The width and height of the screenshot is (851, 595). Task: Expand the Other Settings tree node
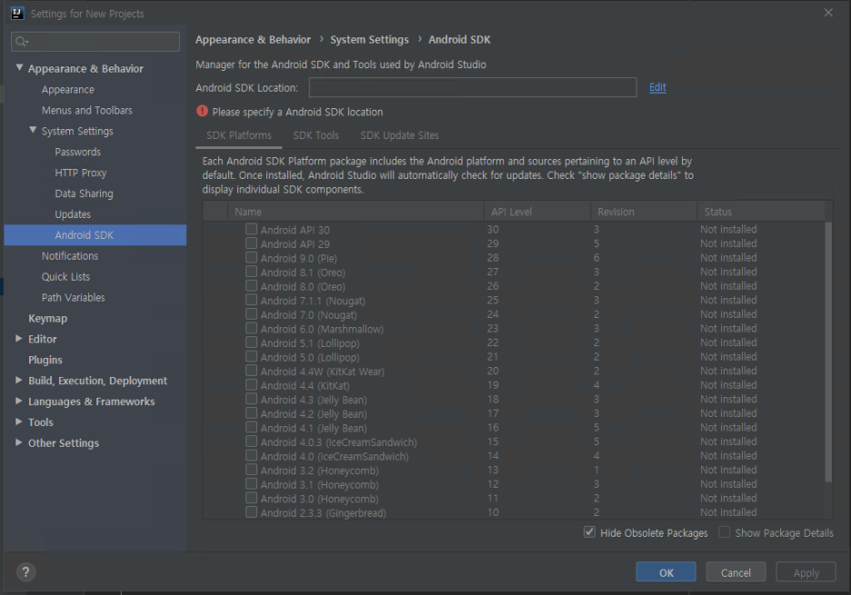[x=19, y=442]
